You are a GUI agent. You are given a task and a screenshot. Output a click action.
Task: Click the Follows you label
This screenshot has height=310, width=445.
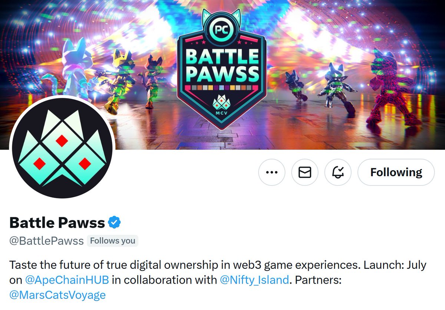click(x=113, y=241)
